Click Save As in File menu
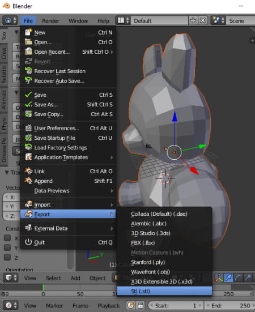The width and height of the screenshot is (255, 312). [x=68, y=104]
